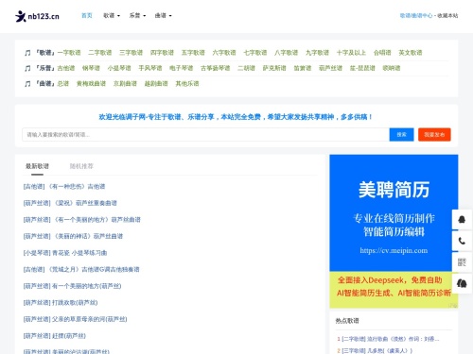Open the 青花瓷 小提琴练习曲 entry
Screen dimensions: 473x354
(65, 253)
